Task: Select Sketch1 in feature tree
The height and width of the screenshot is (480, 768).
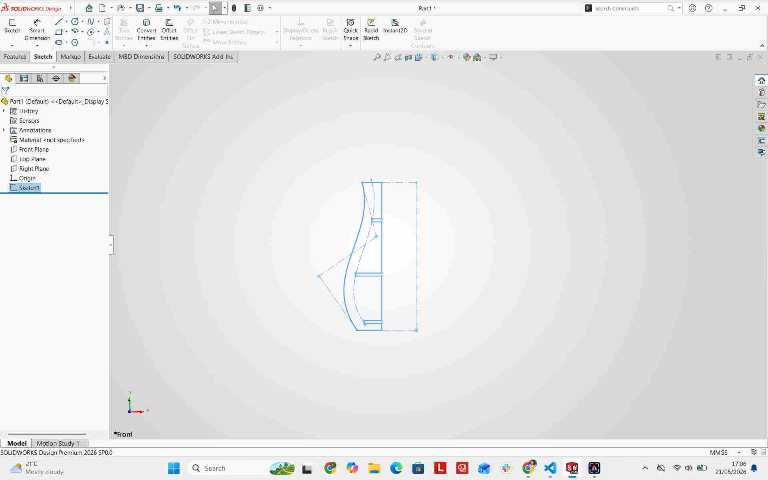Action: 25,188
